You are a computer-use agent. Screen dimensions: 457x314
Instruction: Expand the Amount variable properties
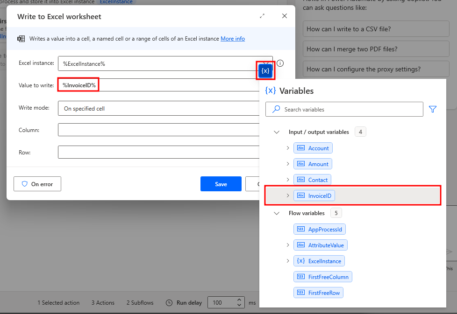pos(288,164)
